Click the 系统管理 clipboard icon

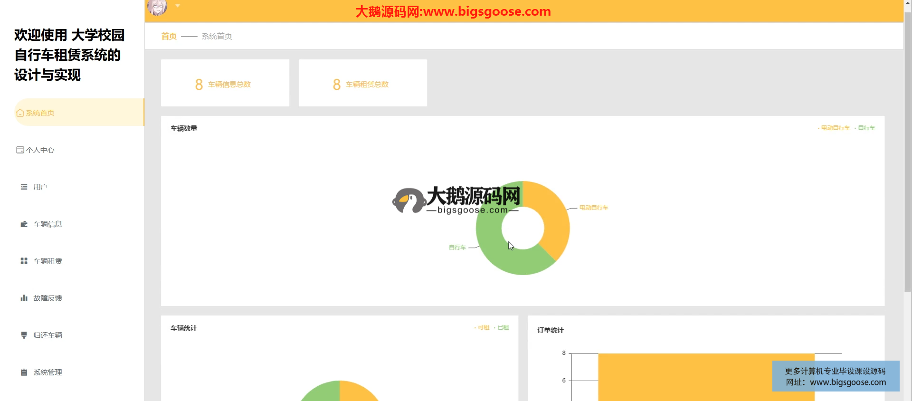coord(24,372)
